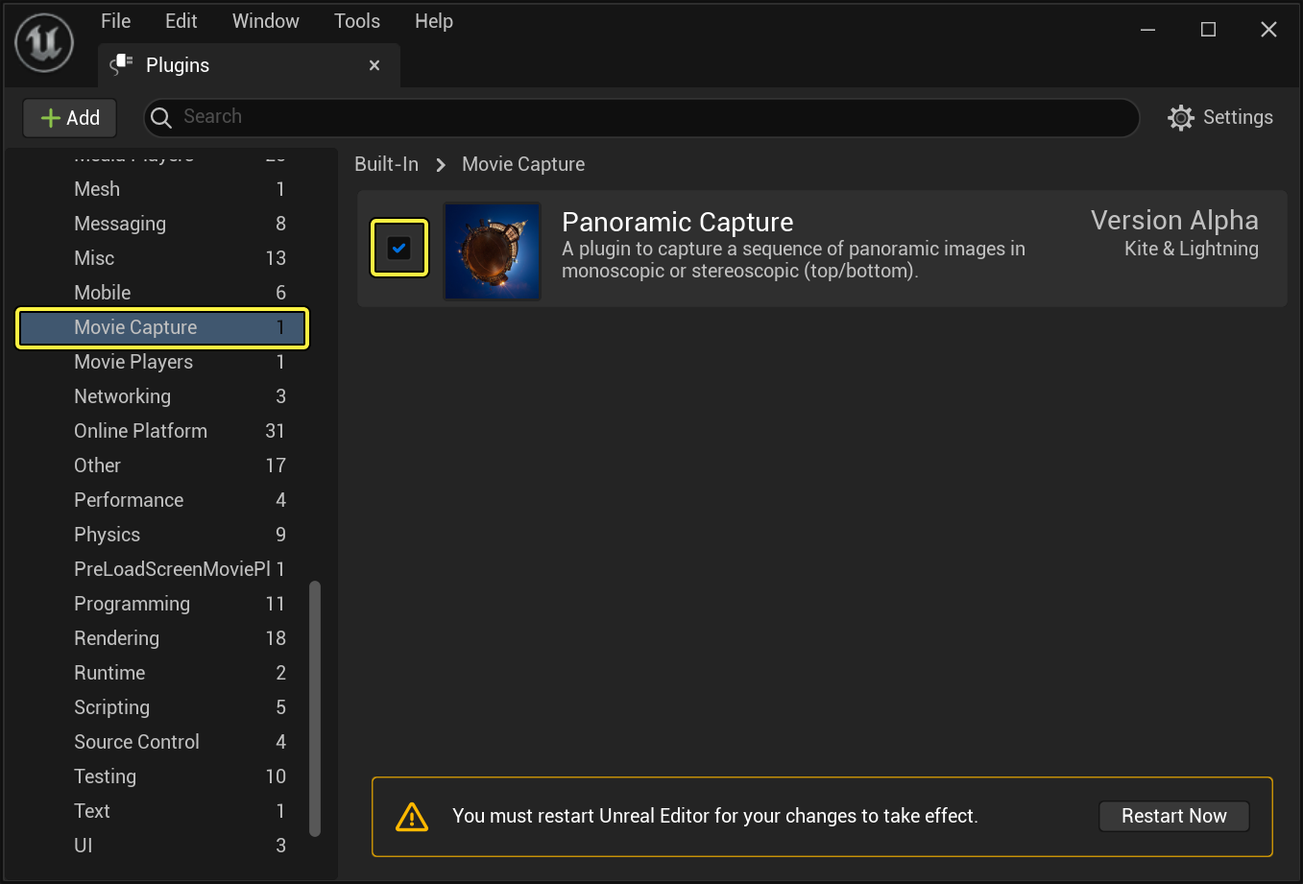Select the Misc category
The image size is (1303, 884).
[162, 258]
